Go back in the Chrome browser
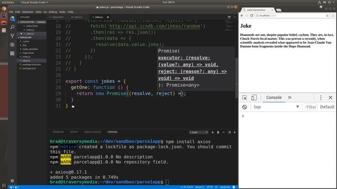This screenshot has width=337, height=189. [x=242, y=16]
